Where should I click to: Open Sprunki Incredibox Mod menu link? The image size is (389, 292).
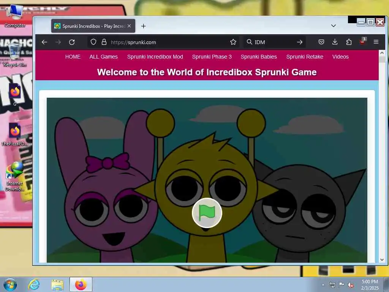(x=155, y=57)
